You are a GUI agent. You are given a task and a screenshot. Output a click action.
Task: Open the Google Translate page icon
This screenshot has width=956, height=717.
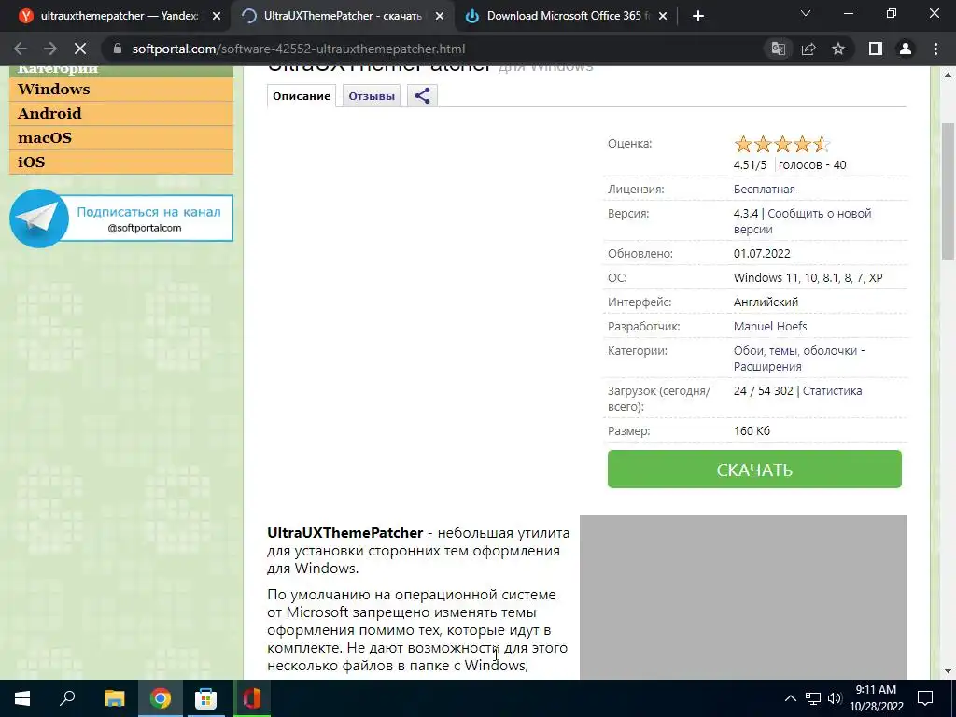click(779, 49)
